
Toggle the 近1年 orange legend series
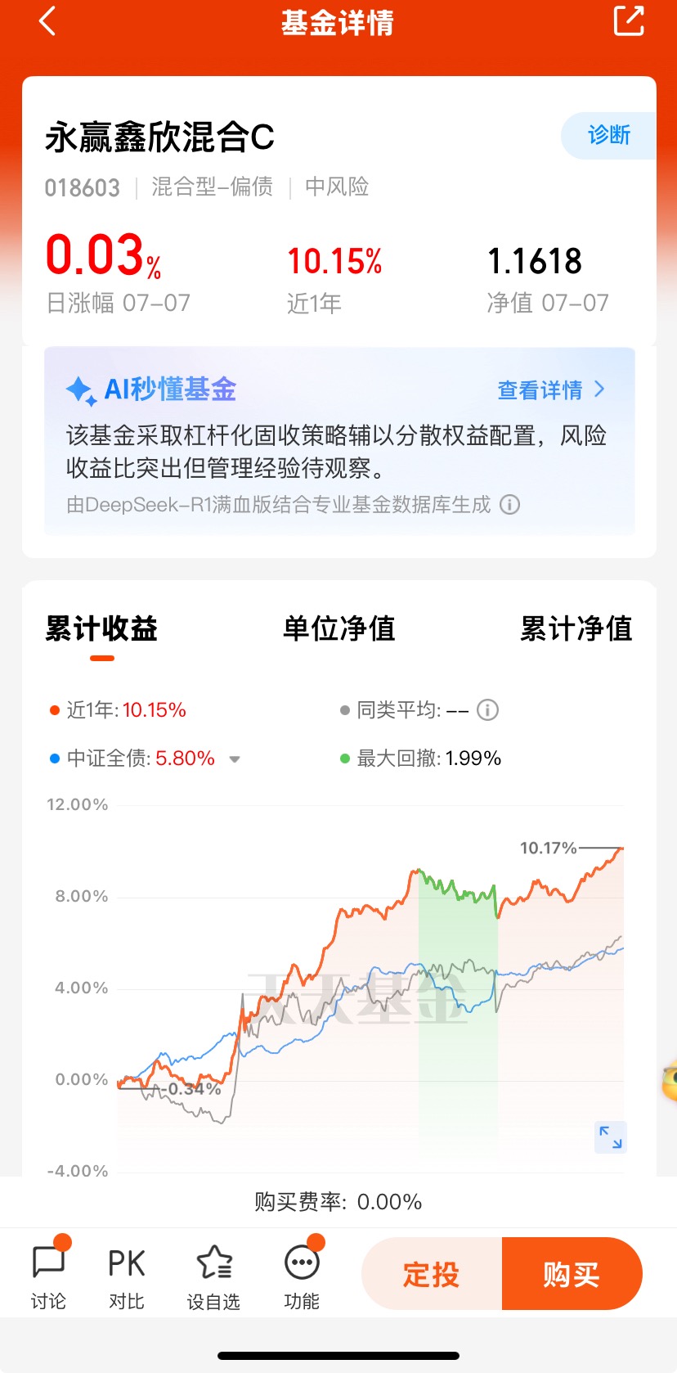click(x=118, y=710)
